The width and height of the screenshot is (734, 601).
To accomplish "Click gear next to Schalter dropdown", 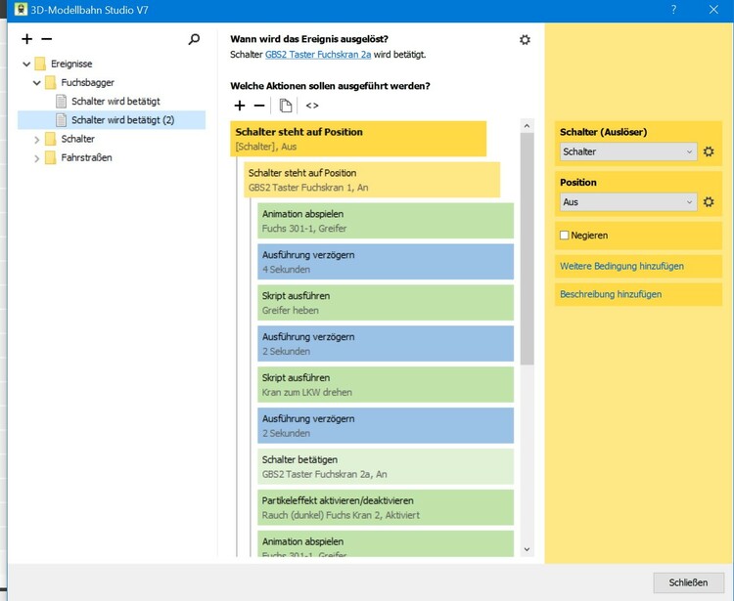I will pos(709,151).
